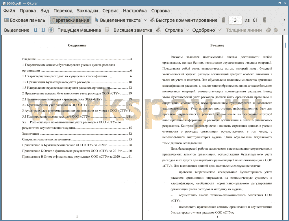The height and width of the screenshot is (221, 289).
Task: Click the Содержание heading
Action: [77, 45]
